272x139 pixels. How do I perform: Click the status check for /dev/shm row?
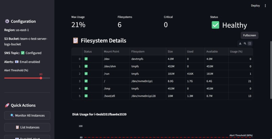[x=86, y=66]
